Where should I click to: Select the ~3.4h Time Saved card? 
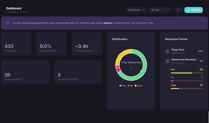coord(87,44)
